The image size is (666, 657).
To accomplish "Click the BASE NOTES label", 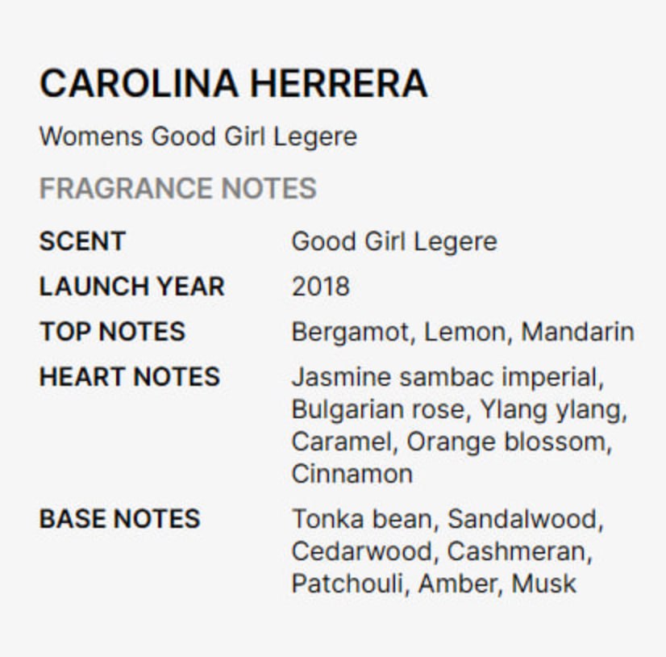I will click(119, 519).
